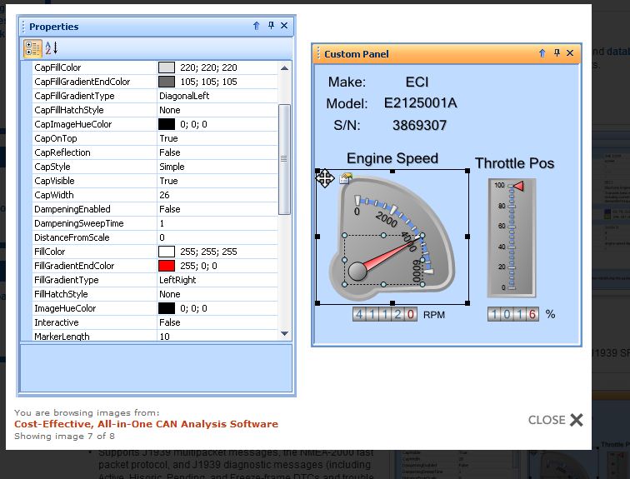Sort properties alphabetically with the A-Z icon

tap(50, 47)
